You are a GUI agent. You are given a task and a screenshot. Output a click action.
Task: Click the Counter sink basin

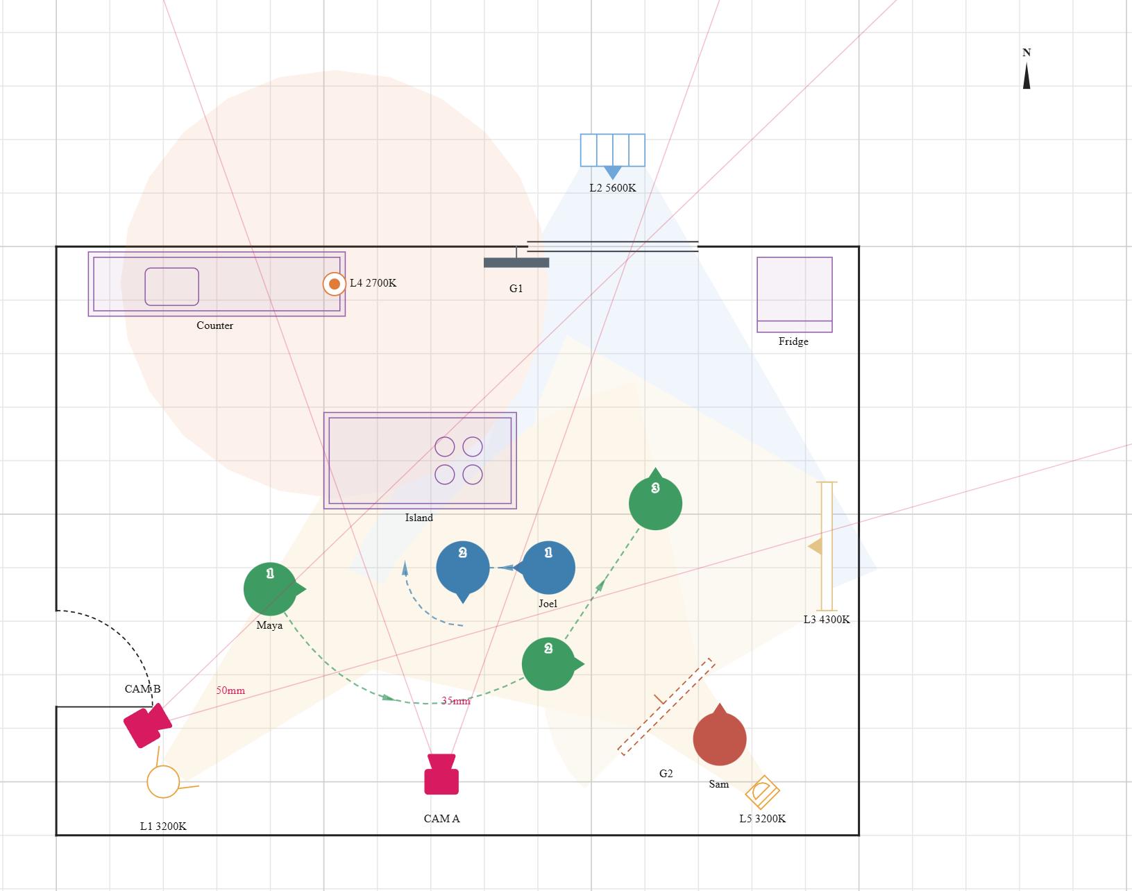click(x=172, y=287)
